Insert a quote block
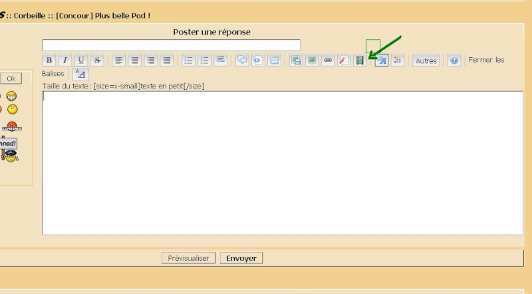Screen dimensions: 532x294 click(242, 61)
